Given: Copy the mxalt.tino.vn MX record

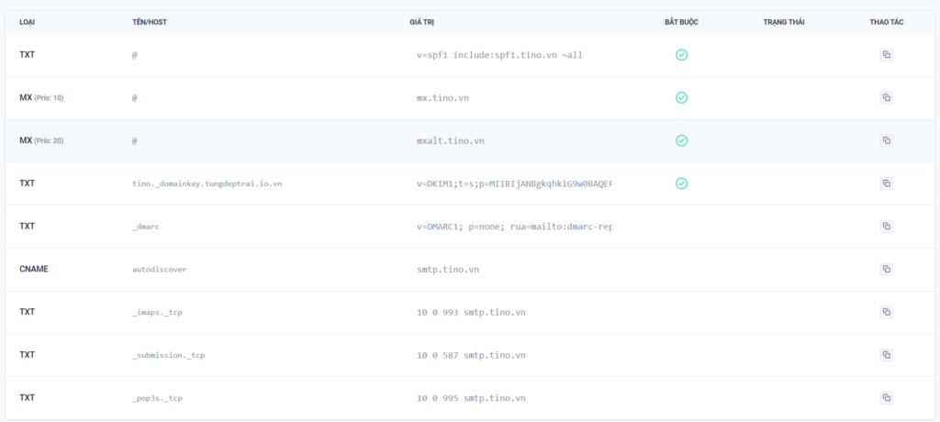Looking at the screenshot, I should click(886, 140).
